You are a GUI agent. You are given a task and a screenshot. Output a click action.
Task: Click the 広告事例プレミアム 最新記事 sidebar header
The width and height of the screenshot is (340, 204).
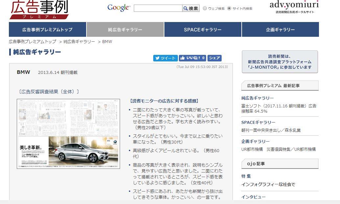pyautogui.click(x=280, y=85)
